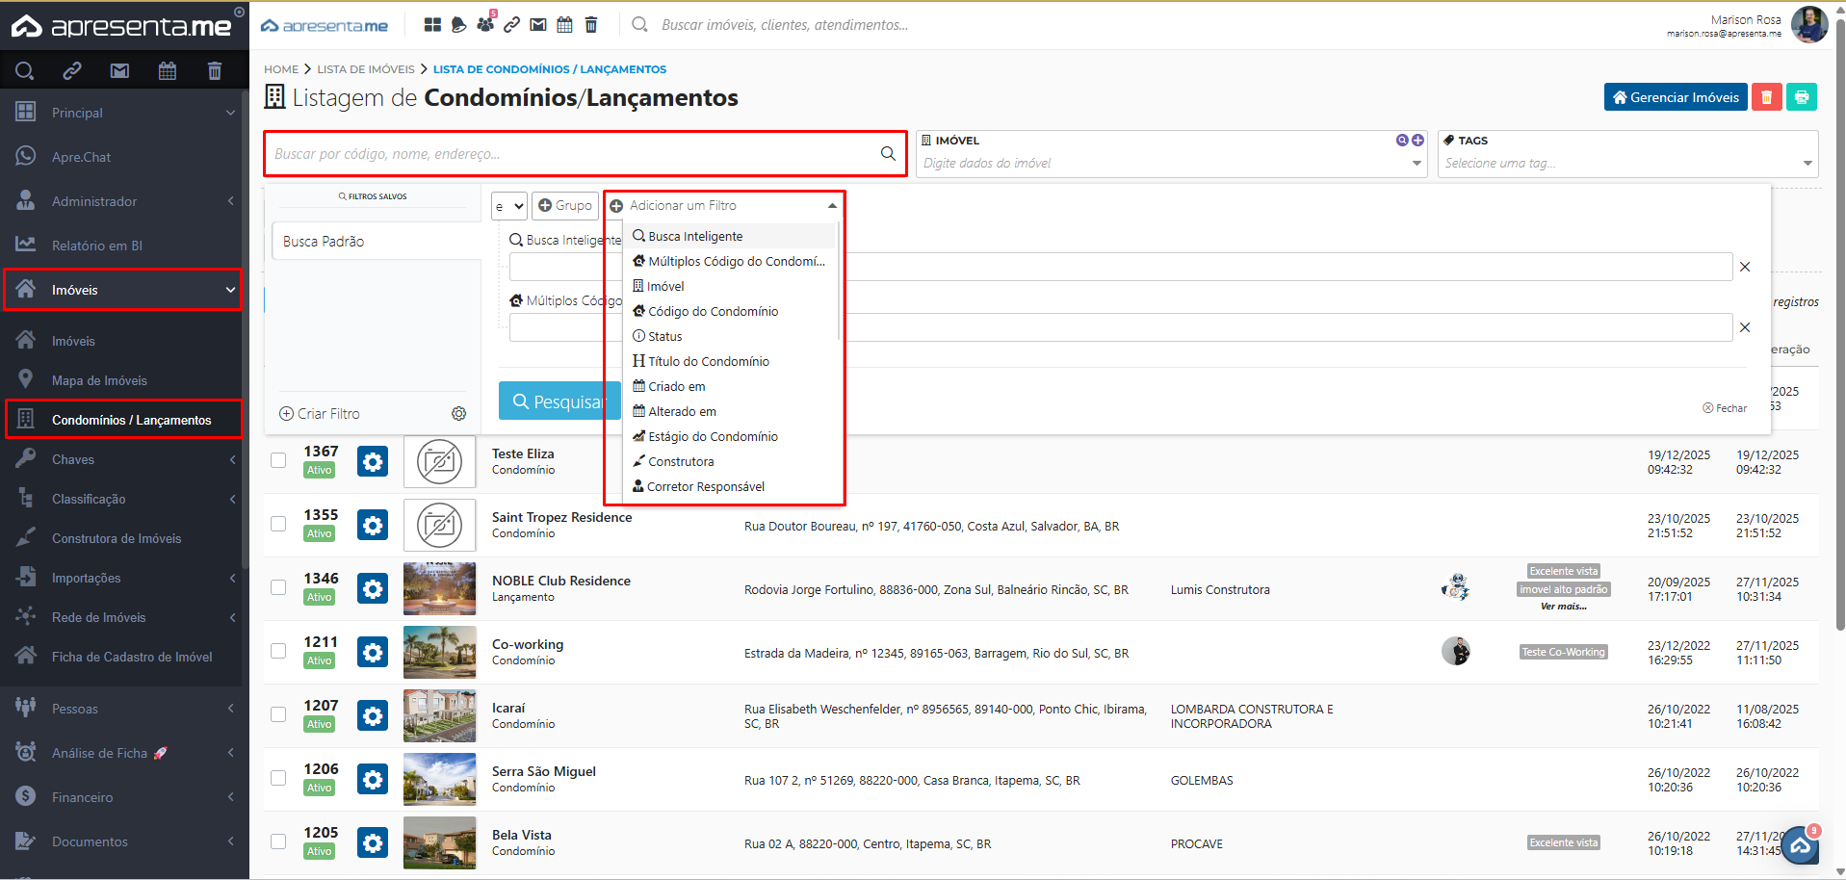This screenshot has height=880, width=1846.
Task: Tick the checkbox next to 1206
Action: (x=278, y=778)
